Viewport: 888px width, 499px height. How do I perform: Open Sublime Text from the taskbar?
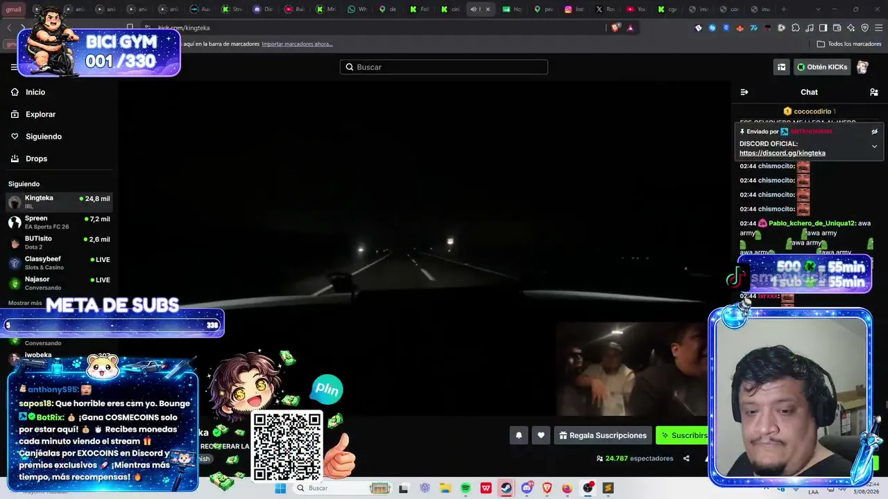coord(608,488)
